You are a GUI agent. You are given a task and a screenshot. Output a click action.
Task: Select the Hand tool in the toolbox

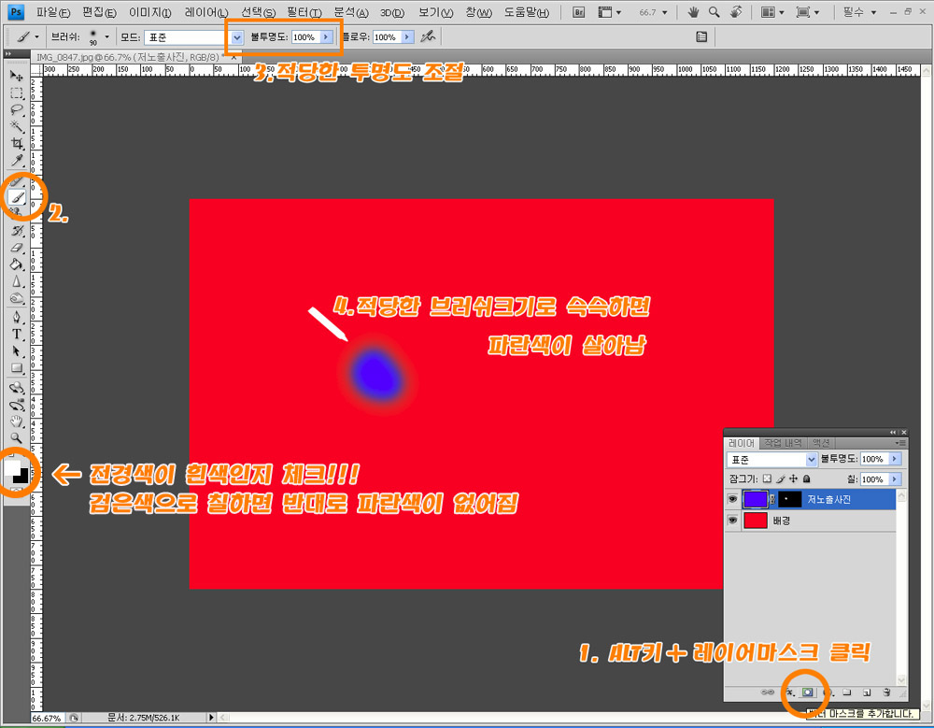(17, 421)
